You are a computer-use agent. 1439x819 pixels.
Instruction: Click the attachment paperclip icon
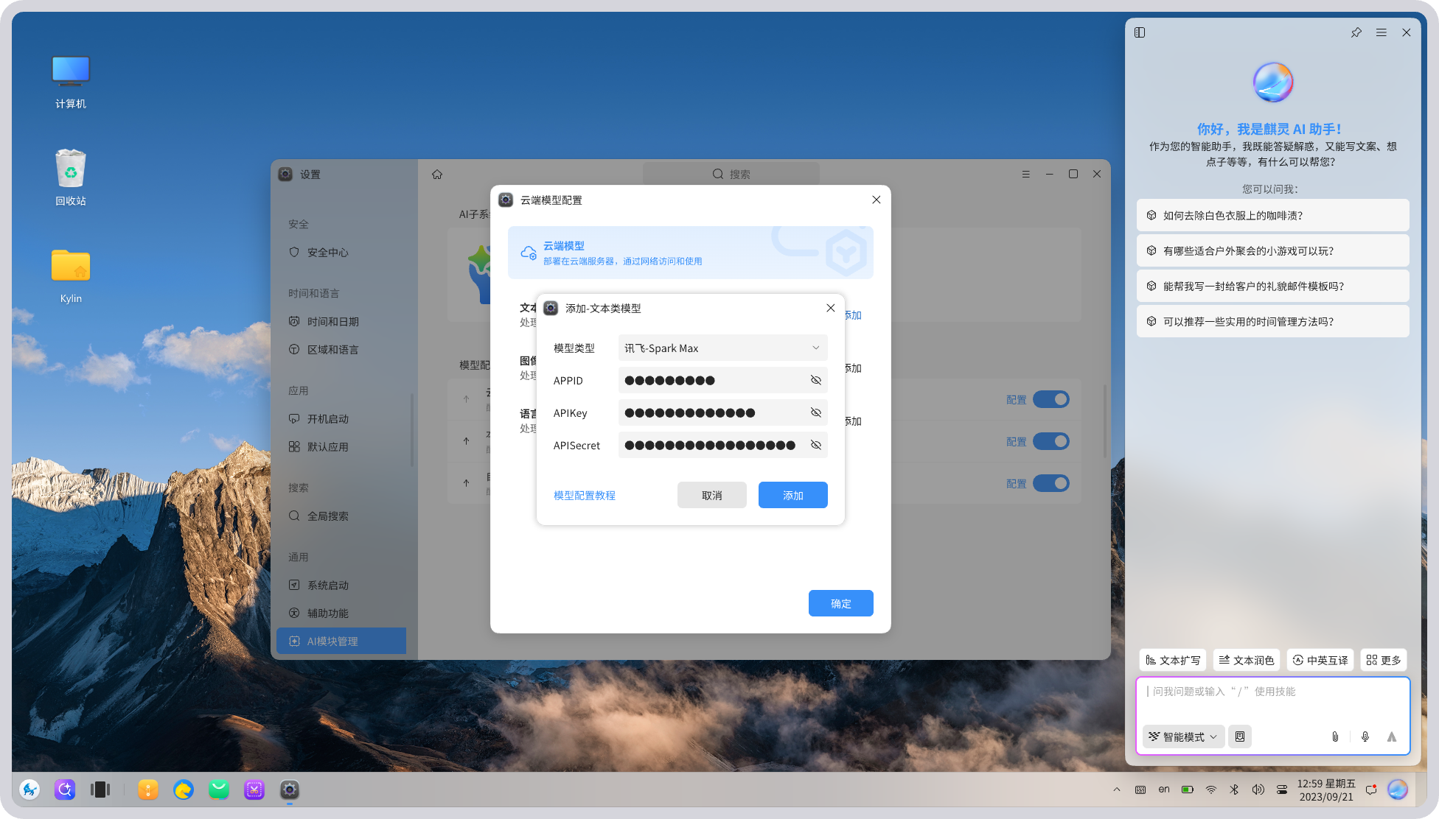(x=1334, y=737)
